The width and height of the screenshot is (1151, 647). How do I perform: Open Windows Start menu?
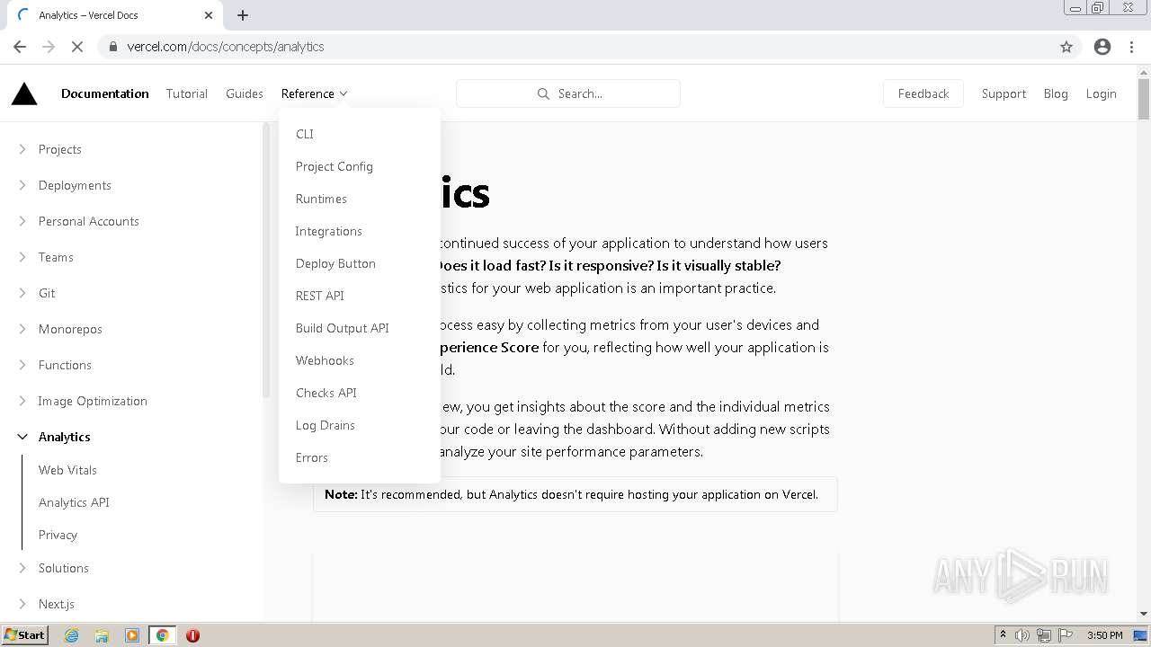click(x=24, y=635)
